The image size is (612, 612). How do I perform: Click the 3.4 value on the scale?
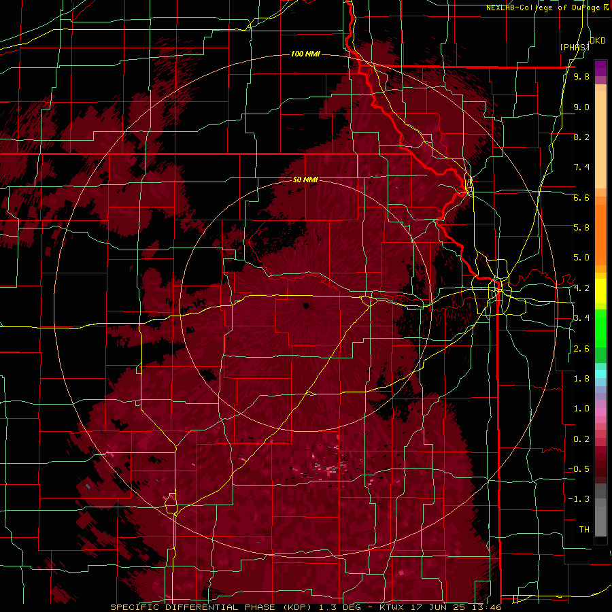[x=581, y=318]
